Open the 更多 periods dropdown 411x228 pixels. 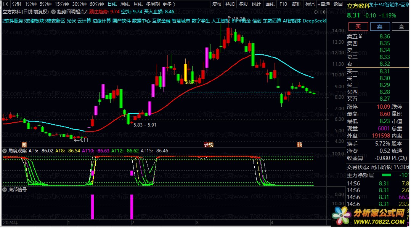point(169,4)
